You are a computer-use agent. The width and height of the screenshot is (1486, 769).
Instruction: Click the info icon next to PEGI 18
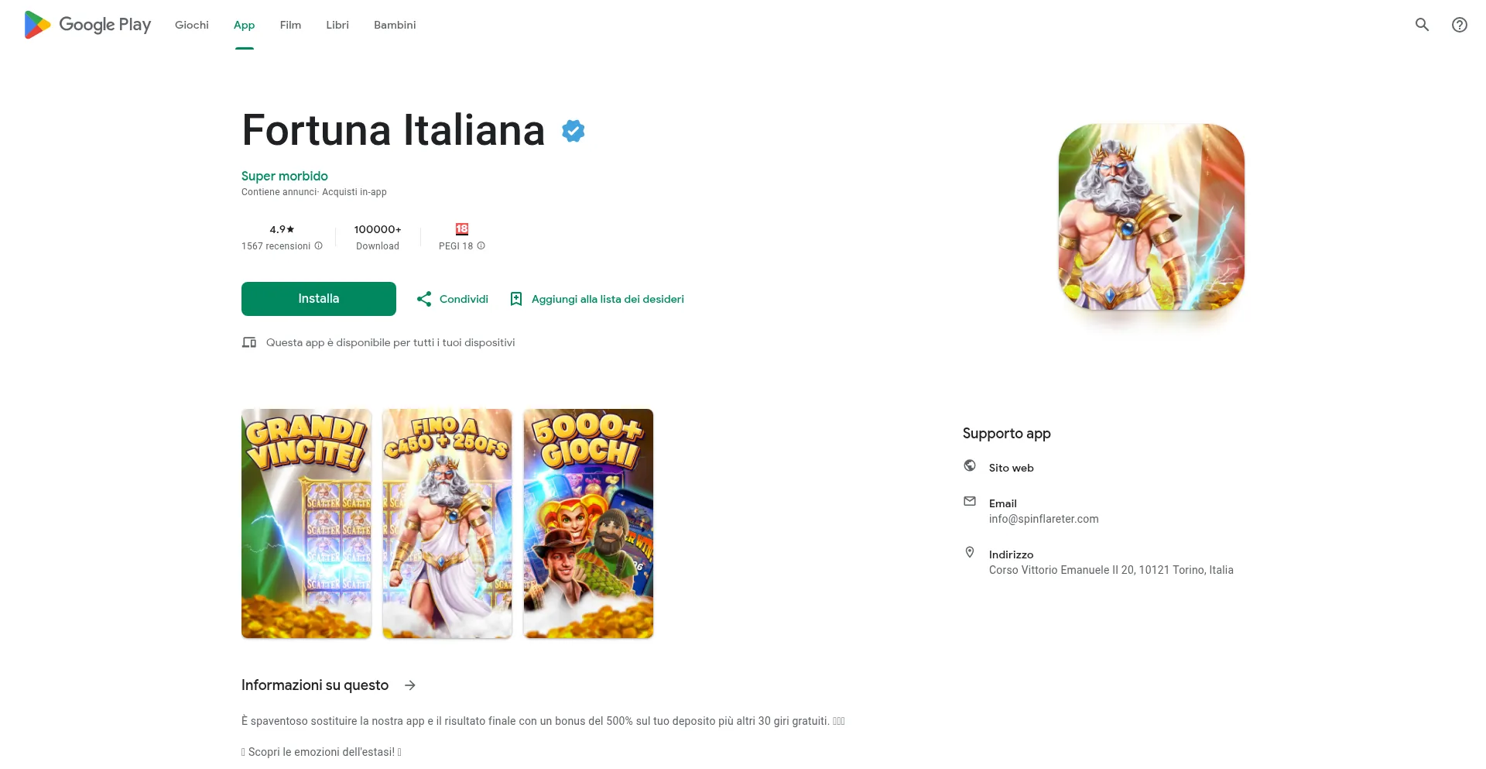[x=481, y=245]
